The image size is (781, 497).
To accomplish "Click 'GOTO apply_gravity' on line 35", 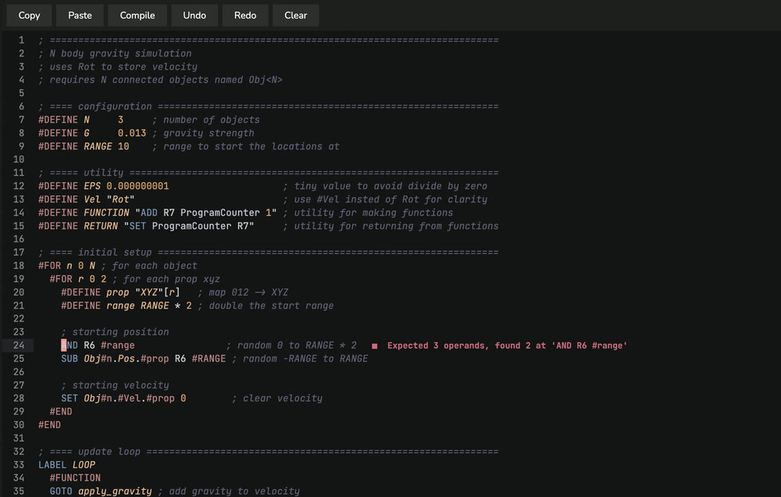I will 101,491.
